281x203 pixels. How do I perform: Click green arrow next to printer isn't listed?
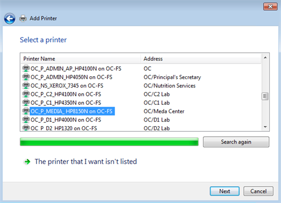coord(28,162)
